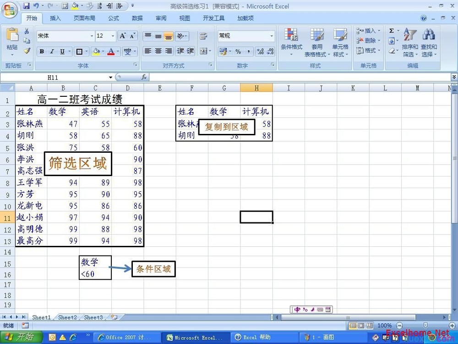
Task: Increase decimal places icon
Action: 260,51
